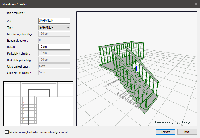The height and width of the screenshot is (138, 200).
Task: Close the Merdiven Alanları dialog window
Action: pos(195,4)
